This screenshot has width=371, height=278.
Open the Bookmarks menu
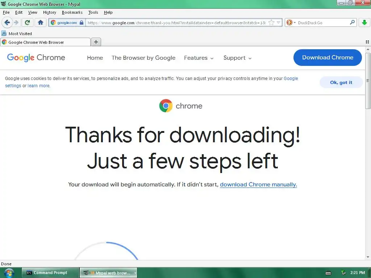72,12
